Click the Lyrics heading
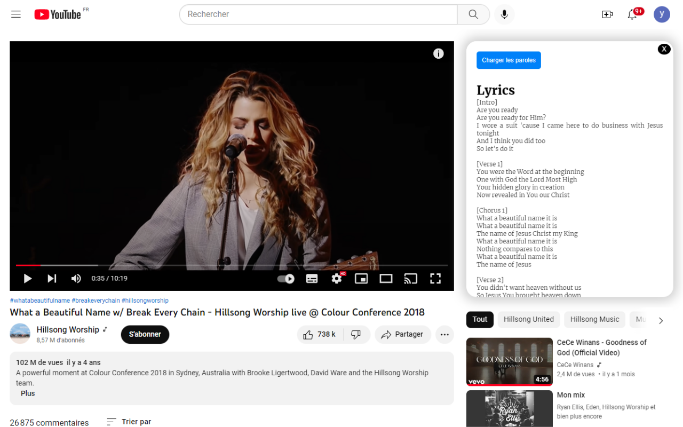The image size is (683, 427). [x=496, y=90]
